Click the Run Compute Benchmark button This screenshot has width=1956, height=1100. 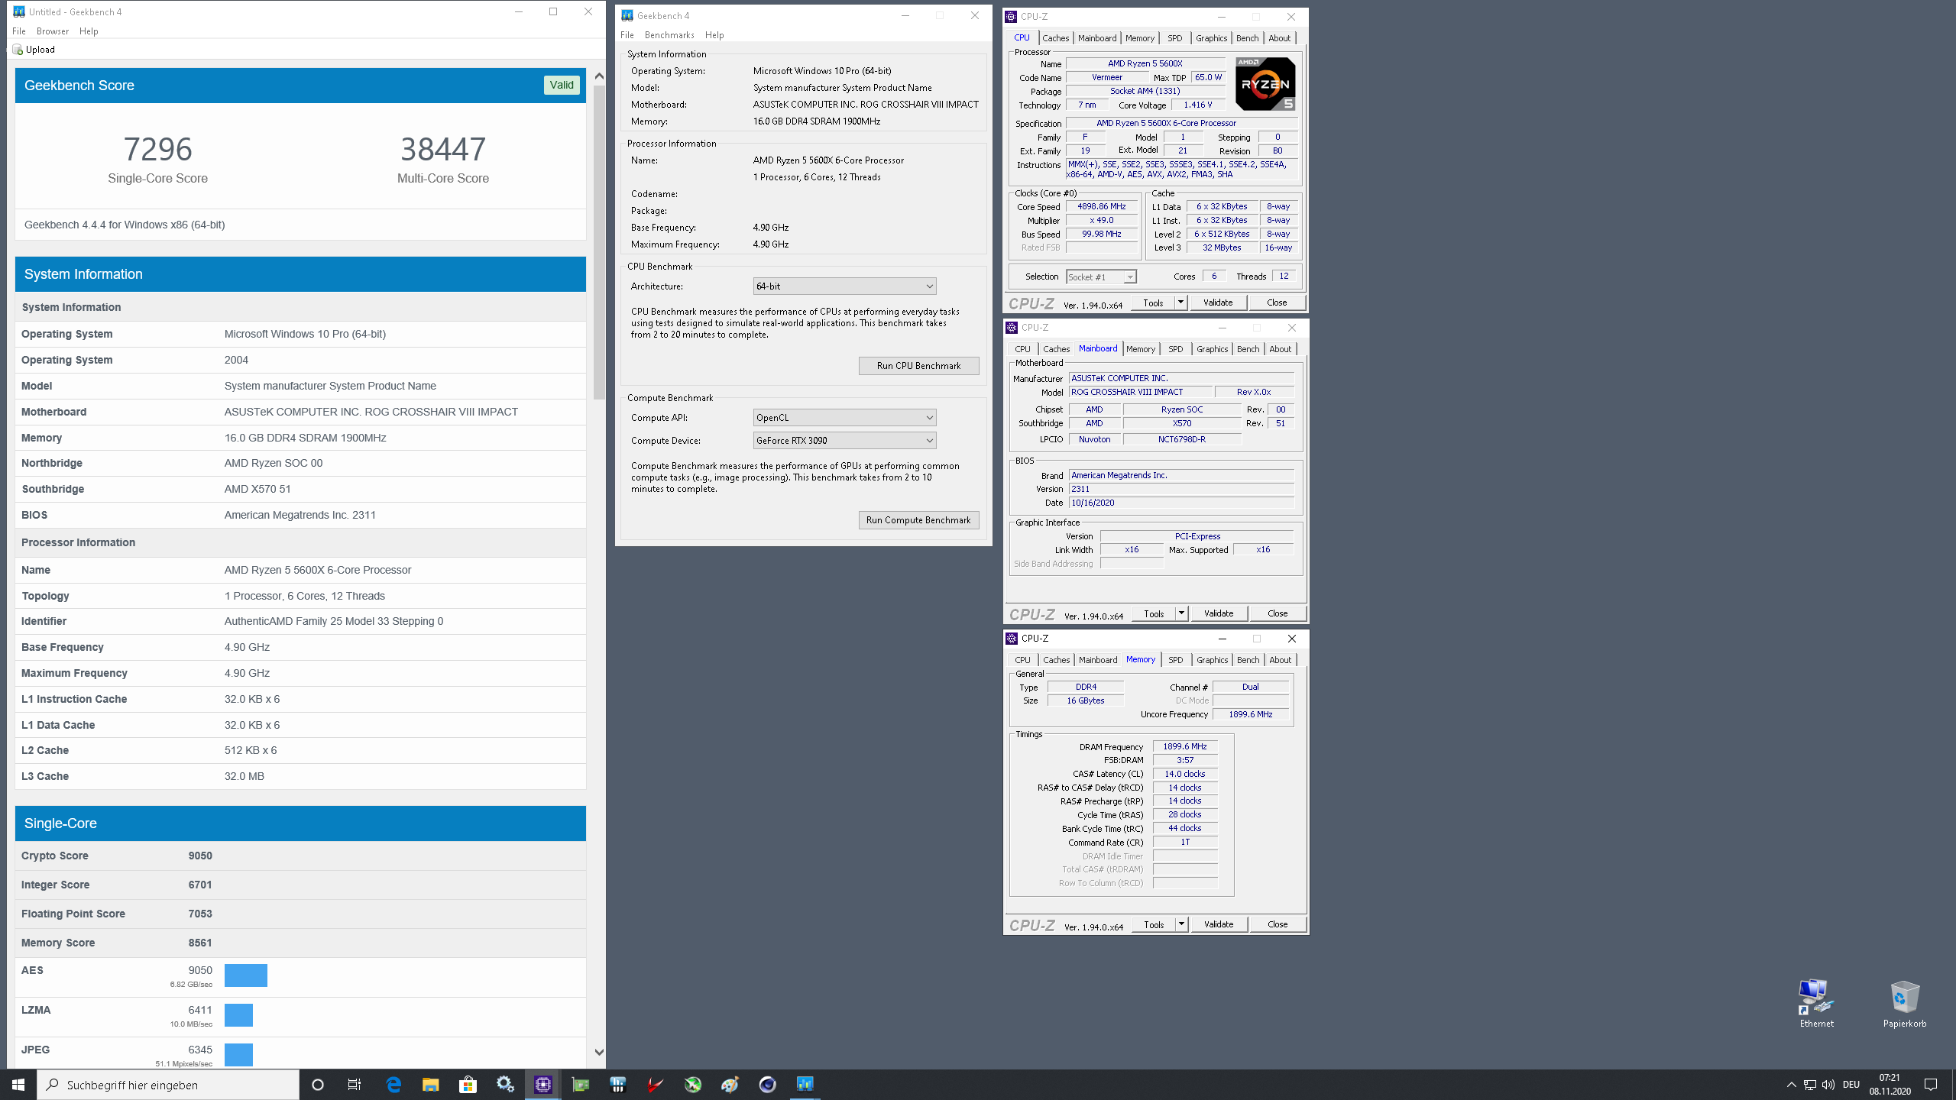tap(918, 520)
